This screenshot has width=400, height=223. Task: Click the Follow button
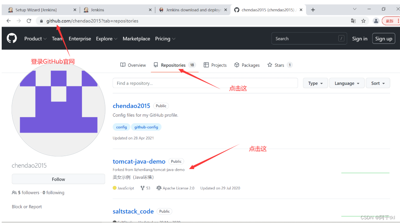58,179
